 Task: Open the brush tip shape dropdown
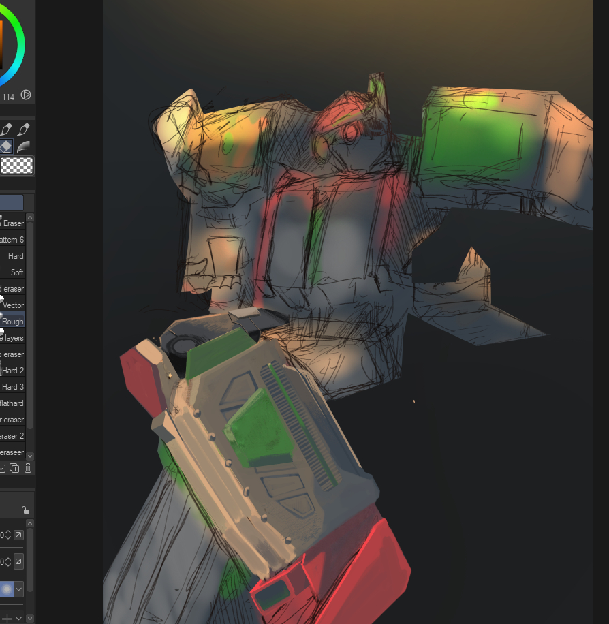click(18, 589)
